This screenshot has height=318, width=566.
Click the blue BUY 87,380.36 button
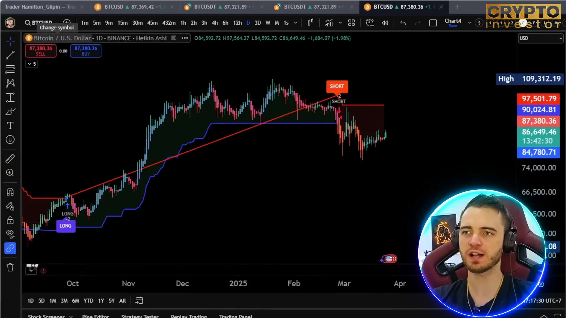point(86,51)
